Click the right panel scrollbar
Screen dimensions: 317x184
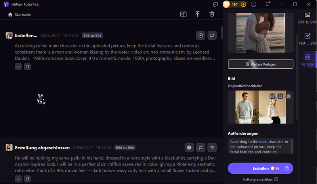coord(297,77)
